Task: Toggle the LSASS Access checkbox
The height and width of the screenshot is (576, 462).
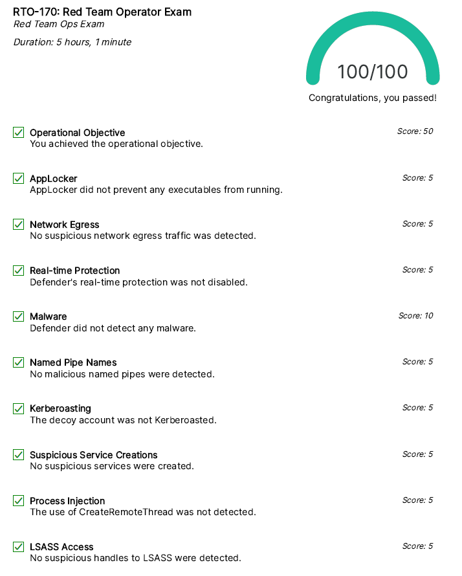Action: pos(19,547)
